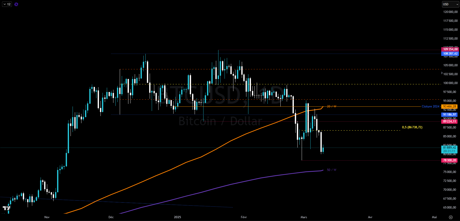
Task: Click the current price 81 889,42 label
Action: 449,148
